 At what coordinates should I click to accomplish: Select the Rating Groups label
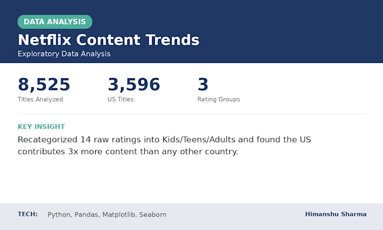point(219,100)
